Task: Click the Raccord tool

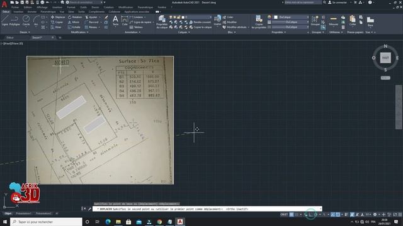Action: pos(91,22)
